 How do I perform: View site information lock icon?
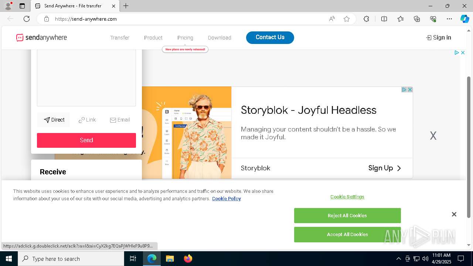47,19
